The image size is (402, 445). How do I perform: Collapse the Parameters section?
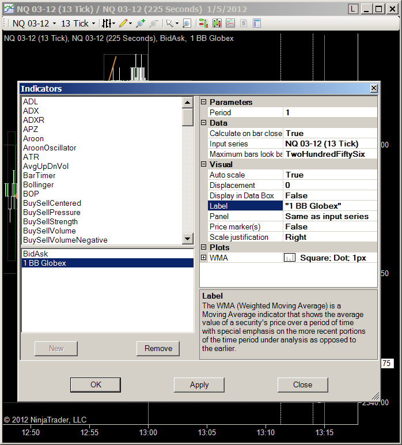203,101
